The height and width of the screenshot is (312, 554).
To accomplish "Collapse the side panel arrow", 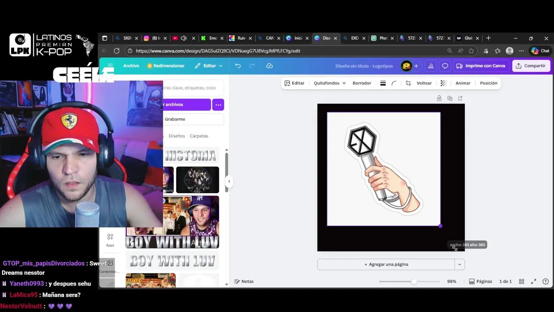I will 229,181.
